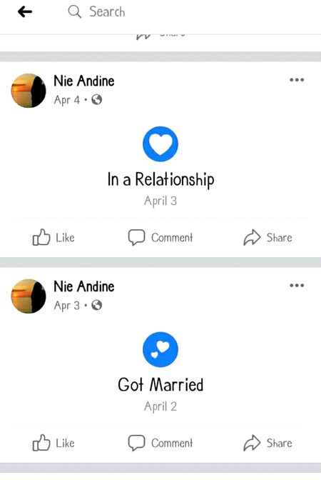The height and width of the screenshot is (480, 321).
Task: Open Nie Andine's name on Apr 3 post
Action: 84,286
